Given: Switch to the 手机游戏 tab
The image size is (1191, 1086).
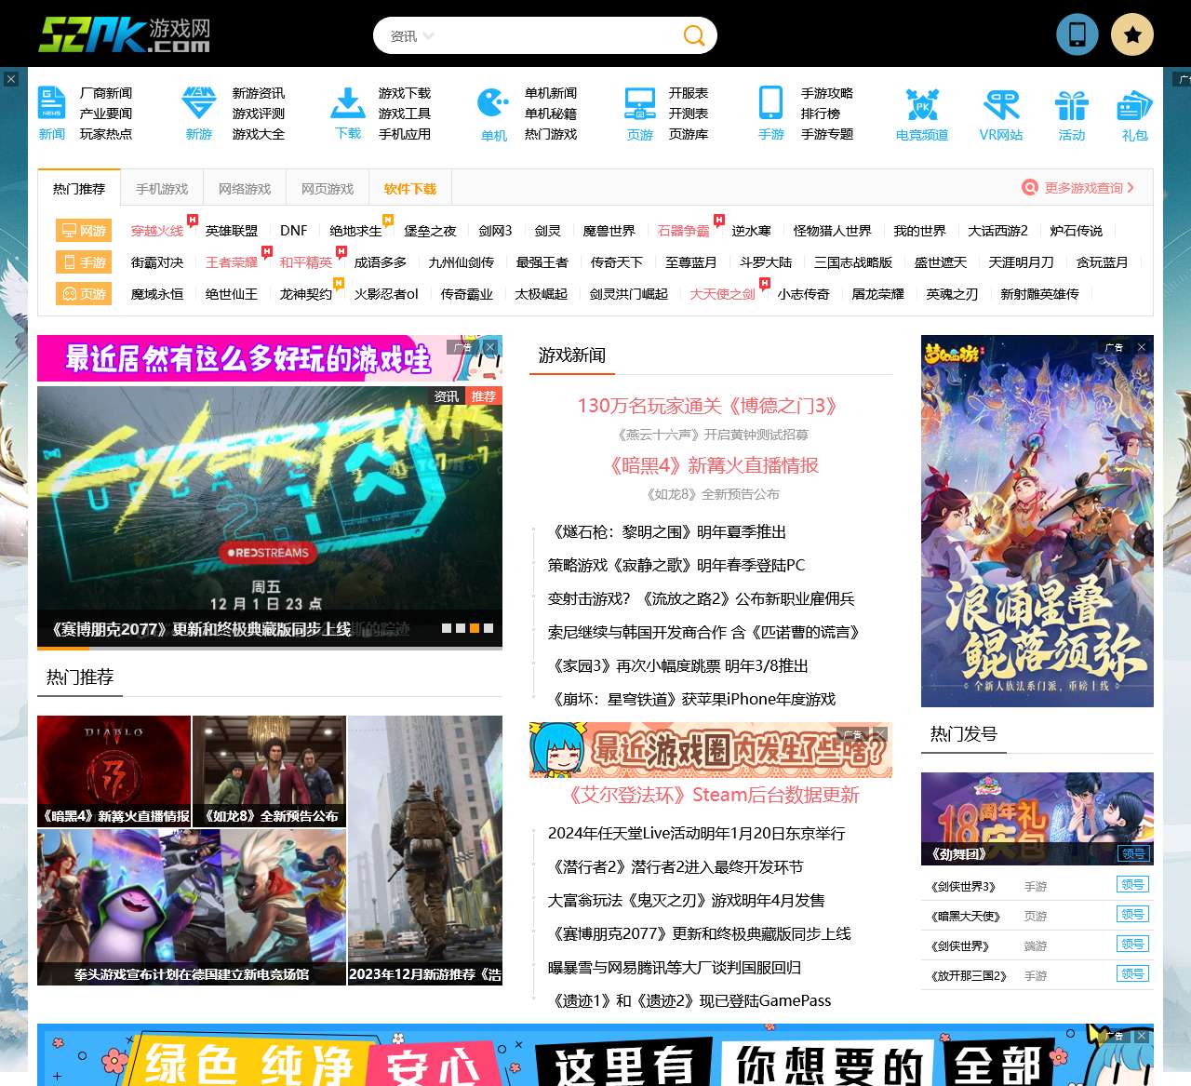Looking at the screenshot, I should click(162, 189).
